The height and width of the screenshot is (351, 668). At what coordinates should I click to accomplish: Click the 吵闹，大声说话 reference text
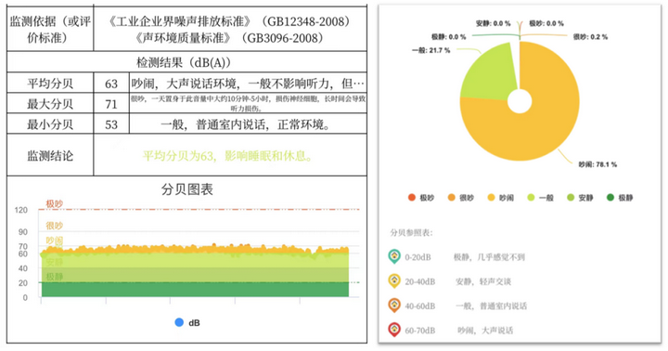(485, 330)
